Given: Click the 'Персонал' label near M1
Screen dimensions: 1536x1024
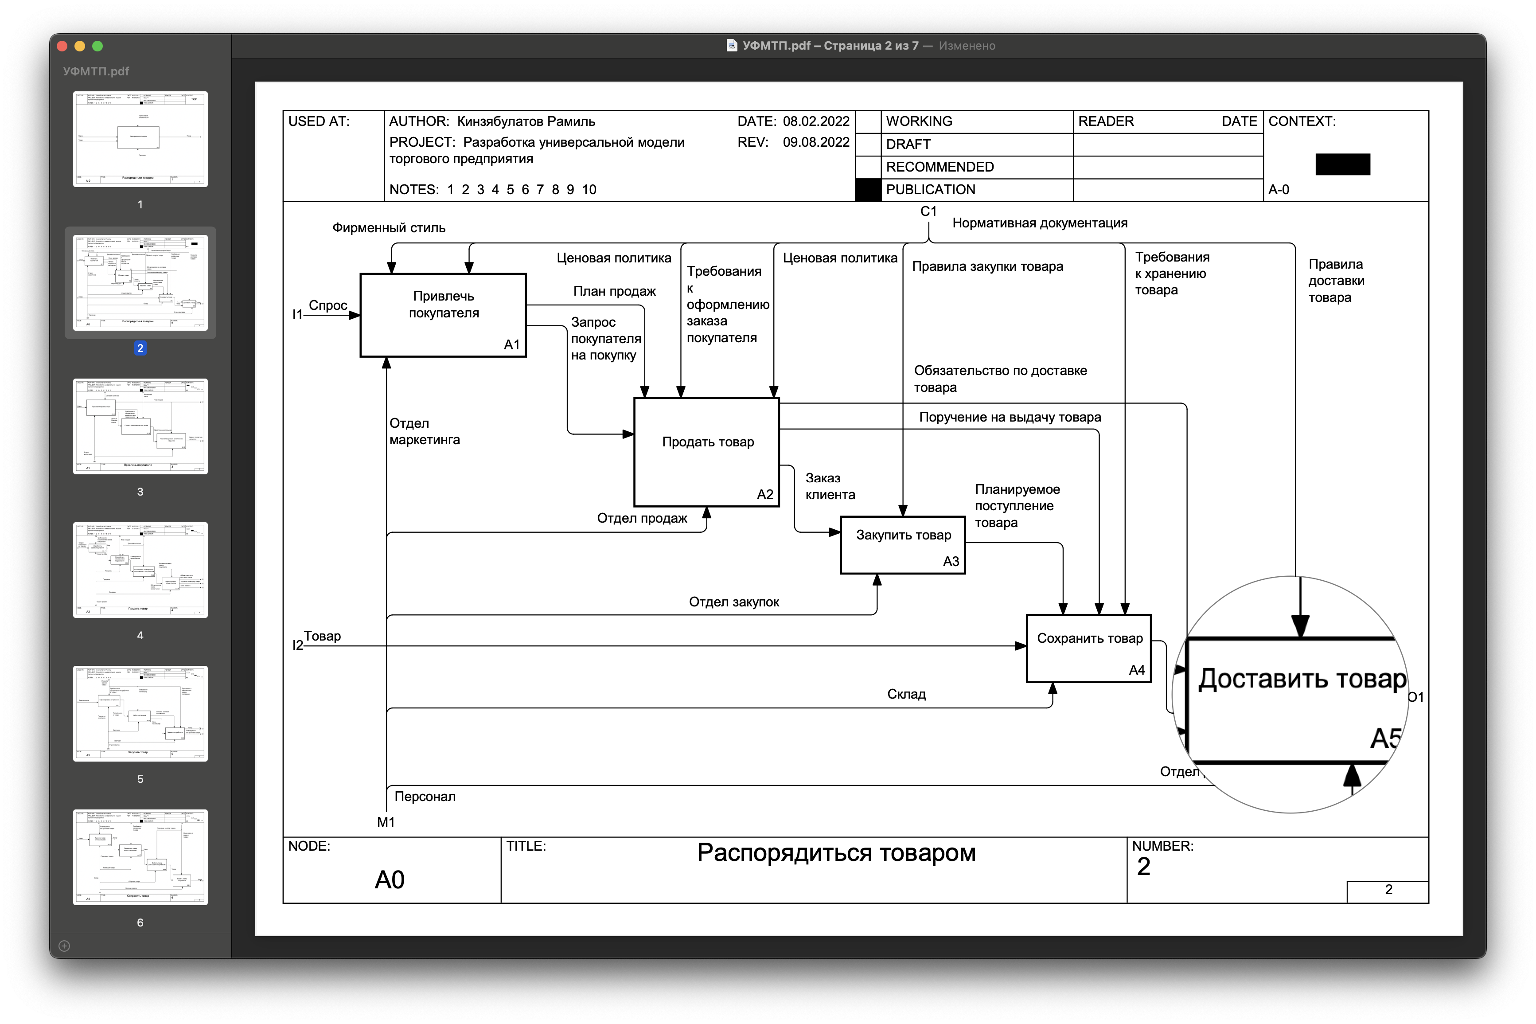Looking at the screenshot, I should pos(425,797).
